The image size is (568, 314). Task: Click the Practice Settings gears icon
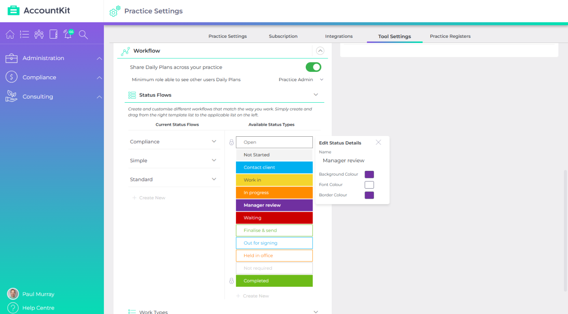tap(115, 11)
